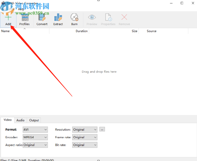This screenshot has height=161, width=197.
Task: Open the Help menu
Action: click(x=21, y=9)
